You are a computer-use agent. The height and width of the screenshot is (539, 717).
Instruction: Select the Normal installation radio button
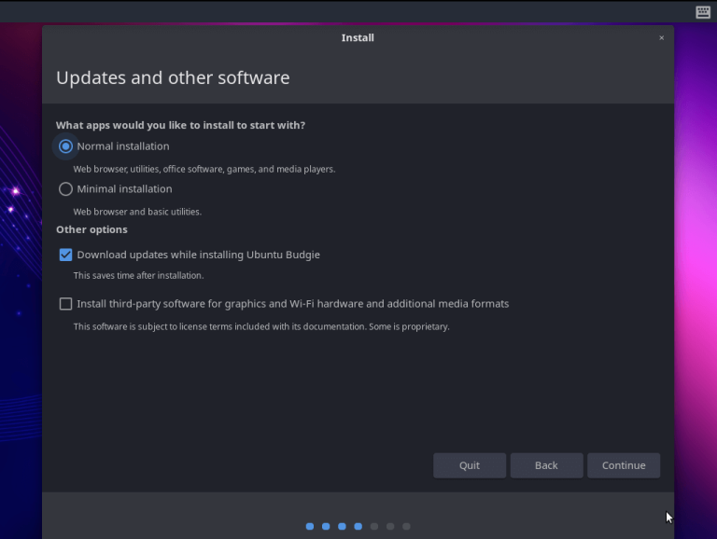[x=65, y=146]
